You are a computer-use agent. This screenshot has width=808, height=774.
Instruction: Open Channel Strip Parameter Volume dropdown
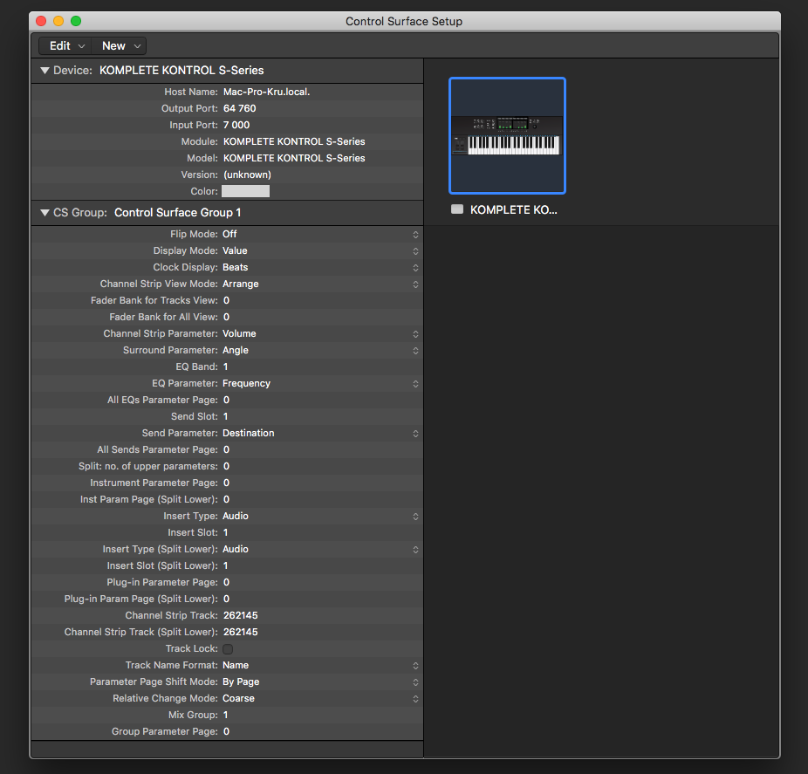point(319,333)
